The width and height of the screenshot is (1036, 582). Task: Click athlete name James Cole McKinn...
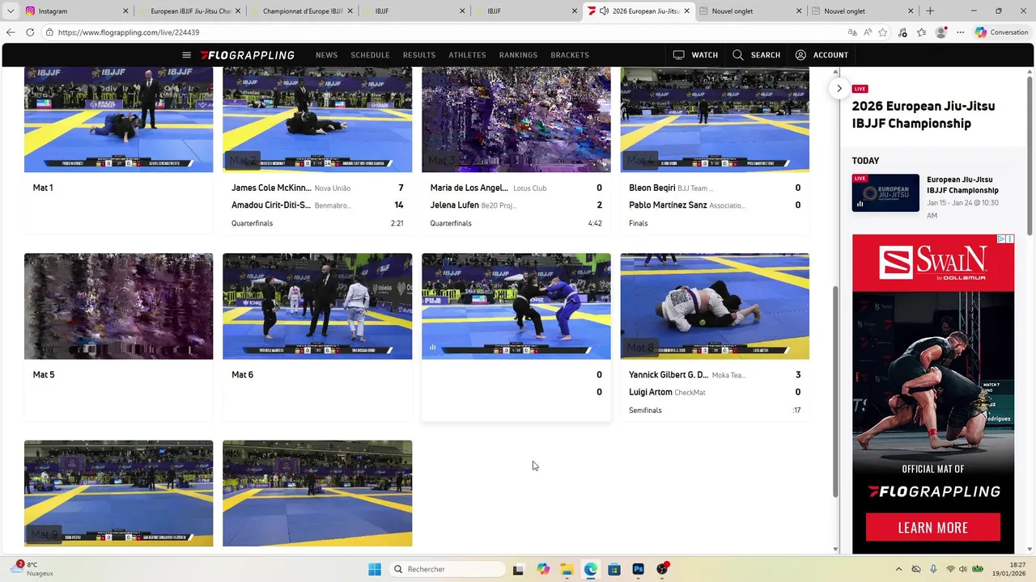tap(271, 188)
